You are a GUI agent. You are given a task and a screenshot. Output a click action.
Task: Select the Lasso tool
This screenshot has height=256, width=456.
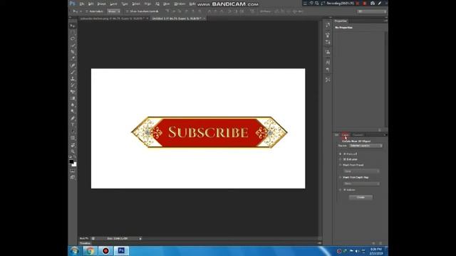(x=73, y=38)
